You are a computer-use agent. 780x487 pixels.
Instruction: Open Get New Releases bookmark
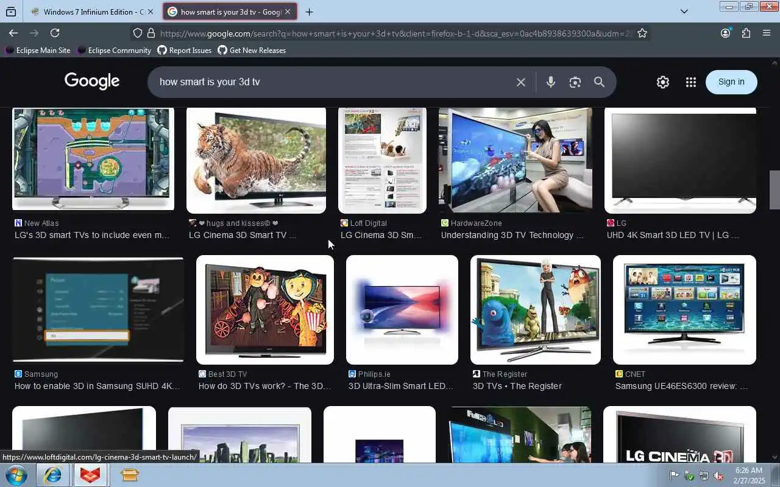252,51
